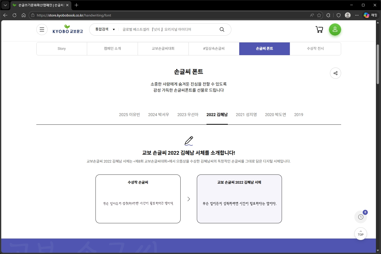Click the 손글씨 폰트 page heading
Viewport: 381px width, 254px height.
(x=188, y=72)
